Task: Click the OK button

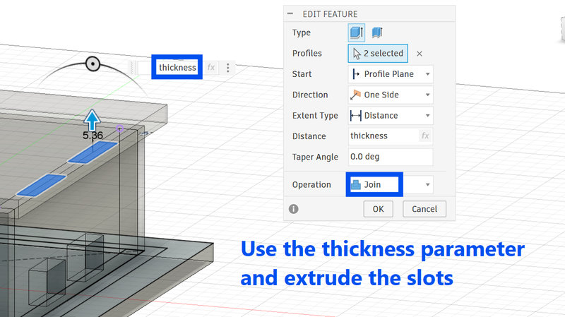Action: coord(378,209)
